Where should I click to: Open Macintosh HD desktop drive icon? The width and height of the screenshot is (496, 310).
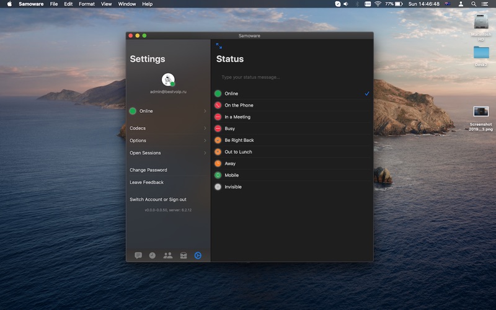point(481,22)
